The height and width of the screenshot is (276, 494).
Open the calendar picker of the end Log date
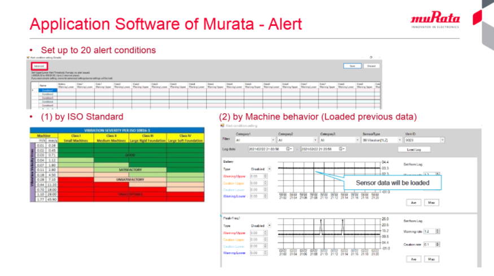[x=342, y=149]
